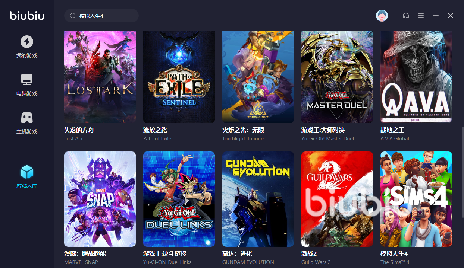Click the user avatar icon

pos(382,16)
